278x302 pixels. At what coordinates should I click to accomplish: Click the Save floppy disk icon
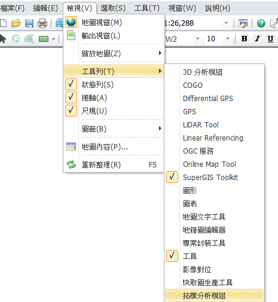[29, 23]
